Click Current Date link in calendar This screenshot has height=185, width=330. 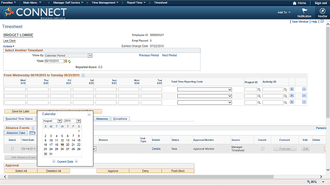65,162
